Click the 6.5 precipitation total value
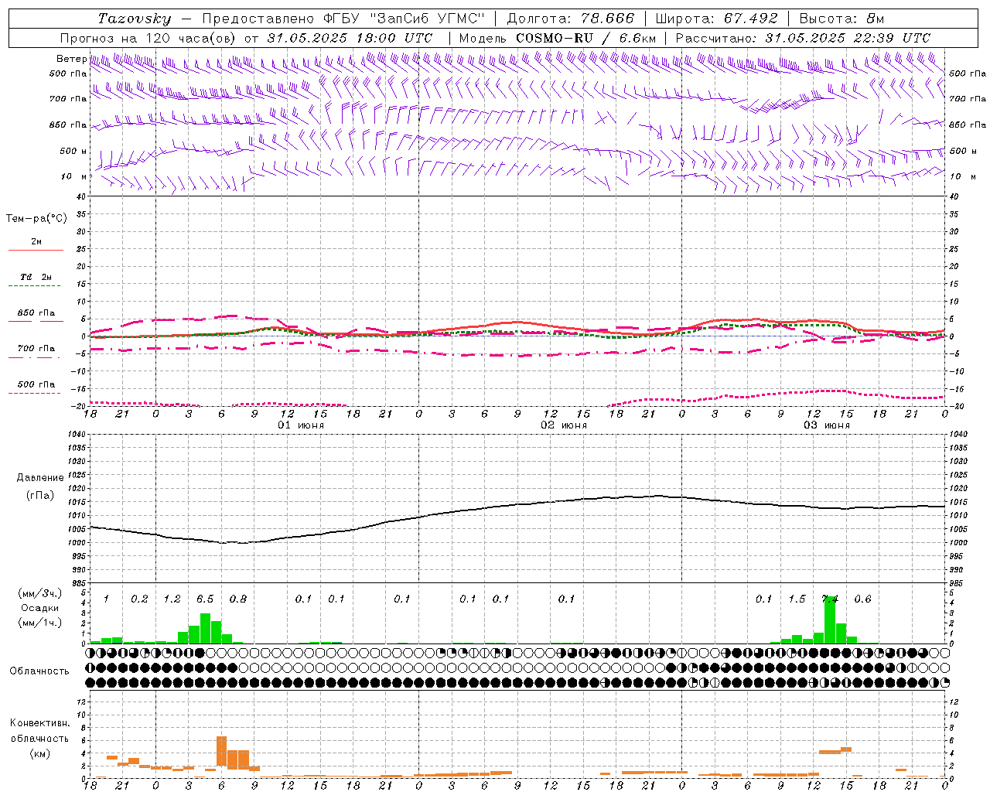 205,599
